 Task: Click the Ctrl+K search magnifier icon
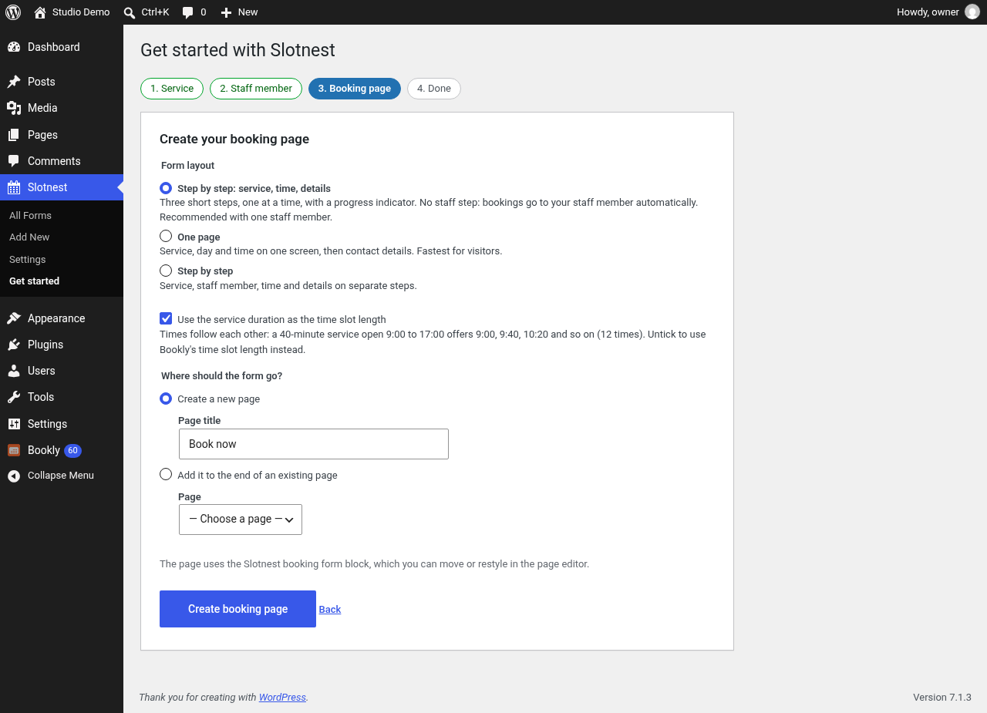[x=130, y=12]
